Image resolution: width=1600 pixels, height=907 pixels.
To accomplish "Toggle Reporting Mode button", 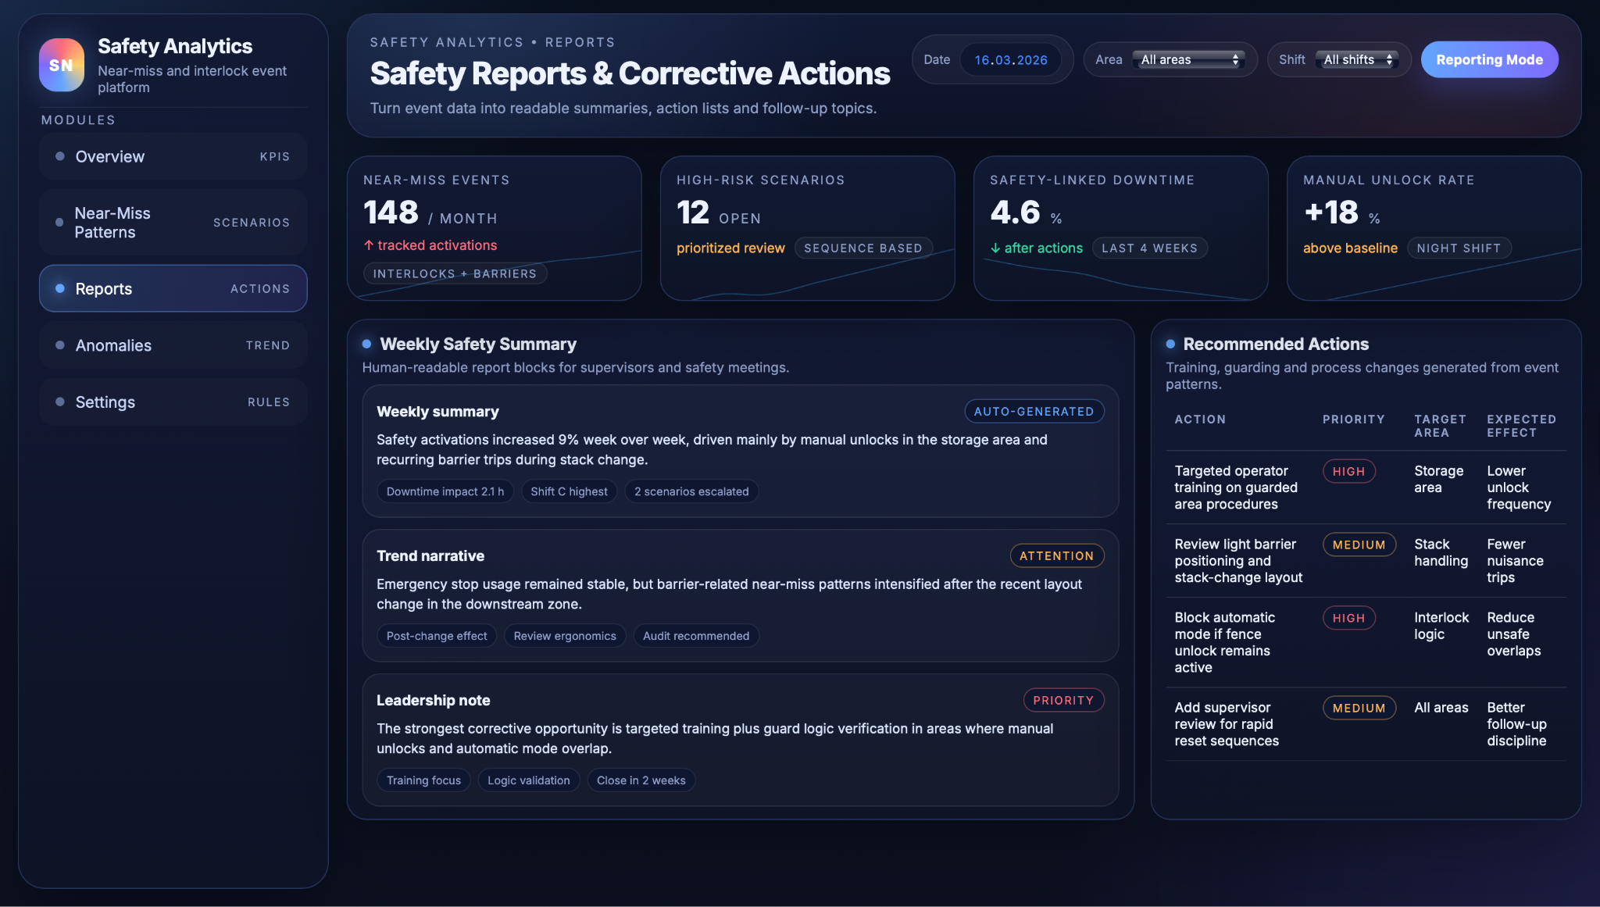I will point(1489,60).
